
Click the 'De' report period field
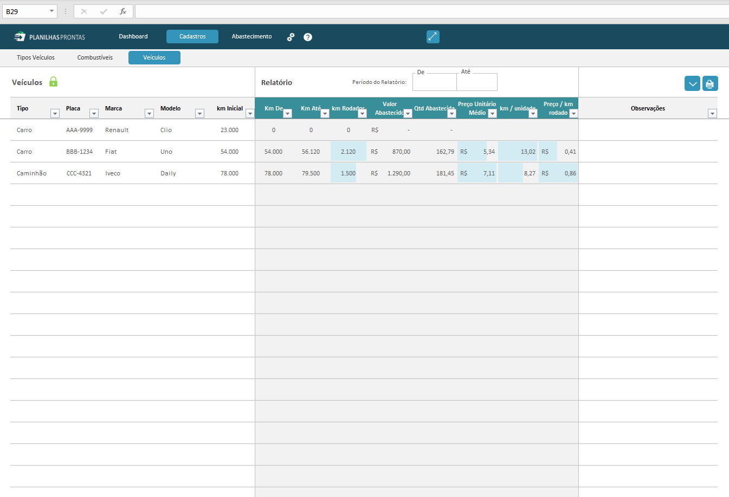[434, 82]
